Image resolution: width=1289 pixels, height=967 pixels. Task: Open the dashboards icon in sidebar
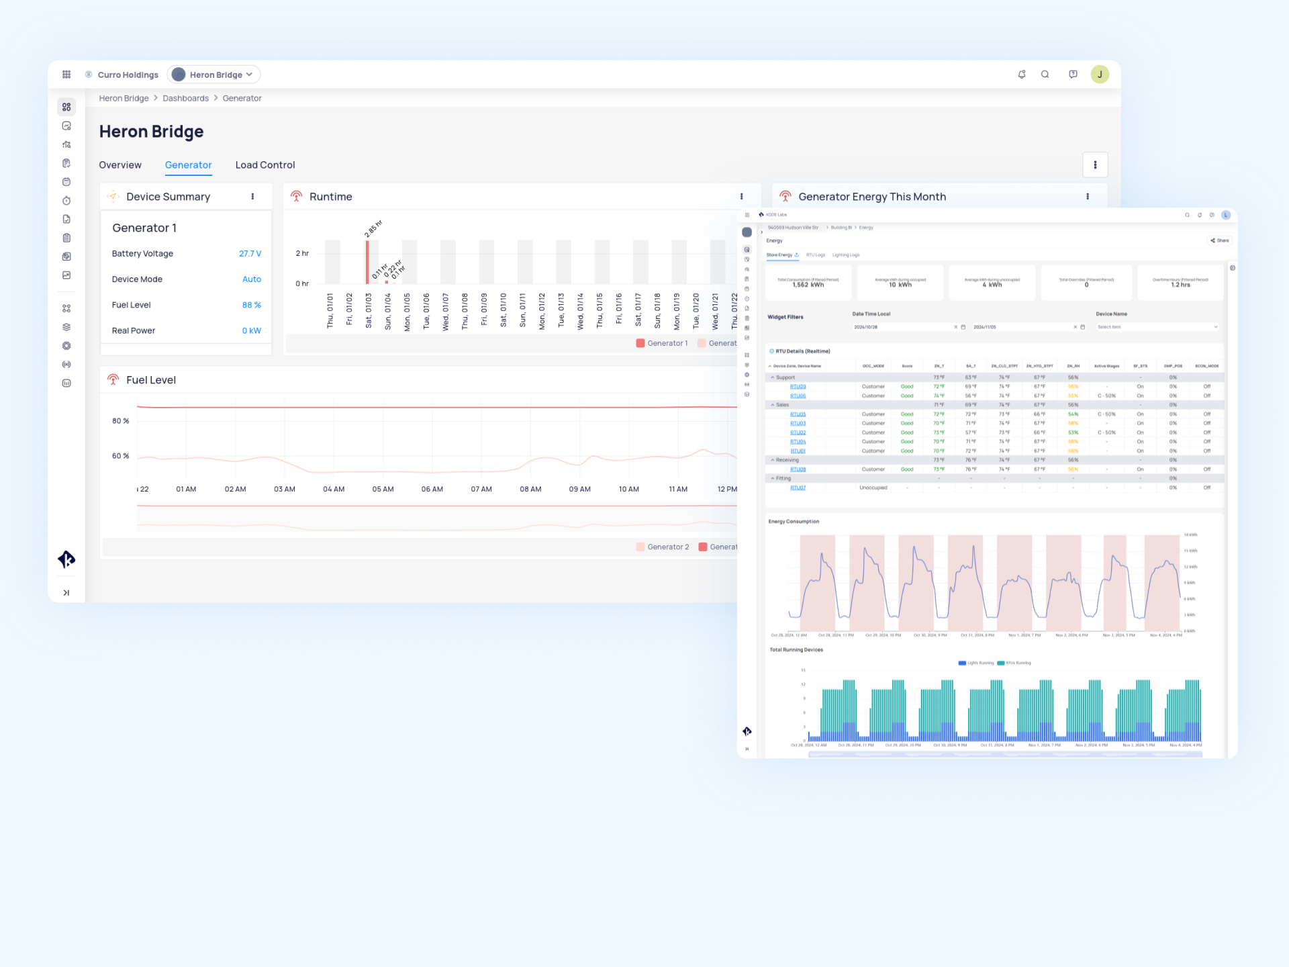tap(66, 107)
